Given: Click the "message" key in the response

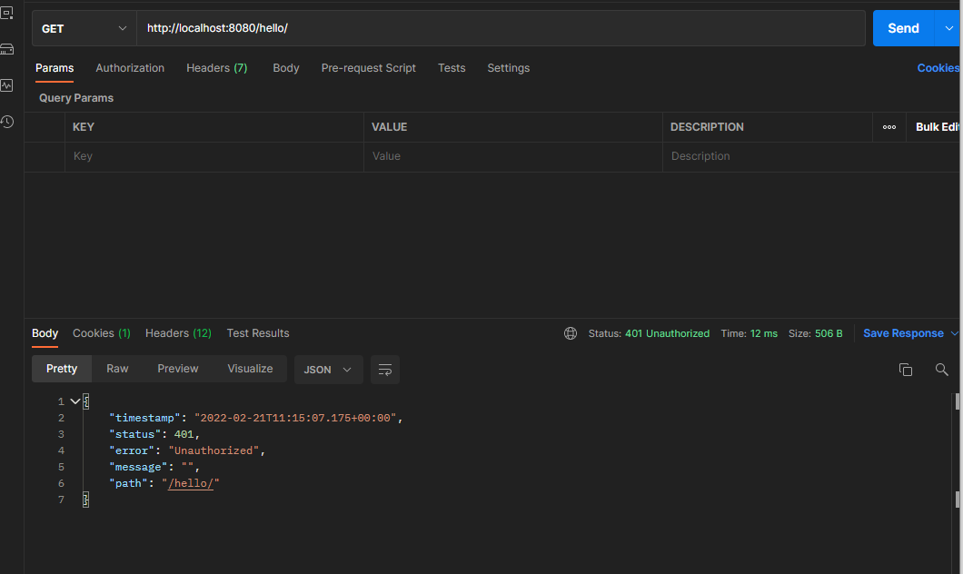Looking at the screenshot, I should [137, 467].
